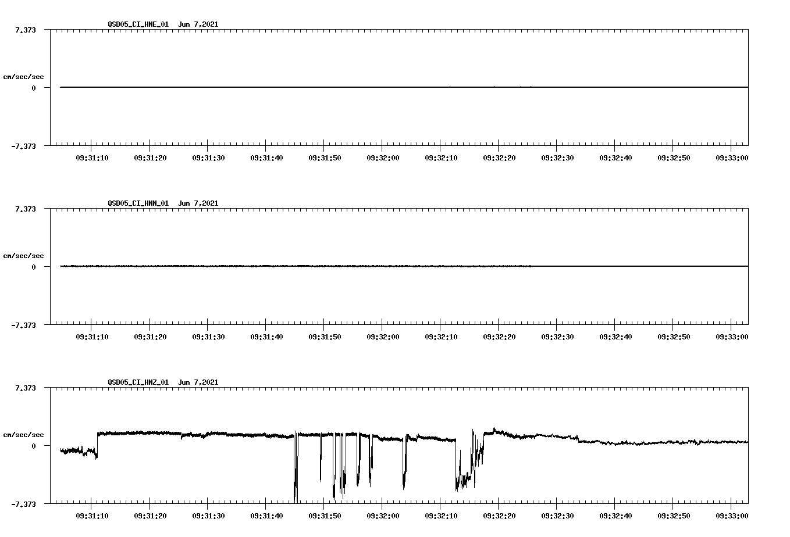Click 09:31:20 label under HNZ plot
Screen dimensions: 790x537
150,516
